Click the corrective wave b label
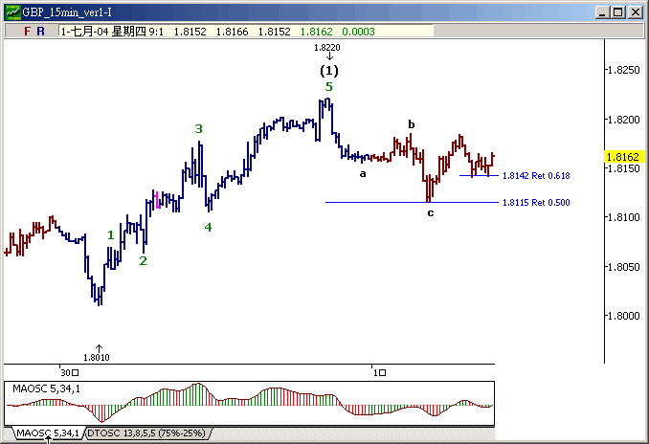 (411, 124)
